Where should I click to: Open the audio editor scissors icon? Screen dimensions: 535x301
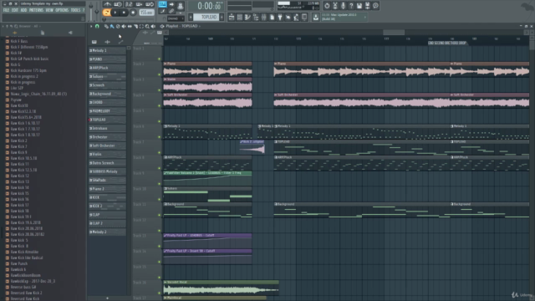coord(335,6)
